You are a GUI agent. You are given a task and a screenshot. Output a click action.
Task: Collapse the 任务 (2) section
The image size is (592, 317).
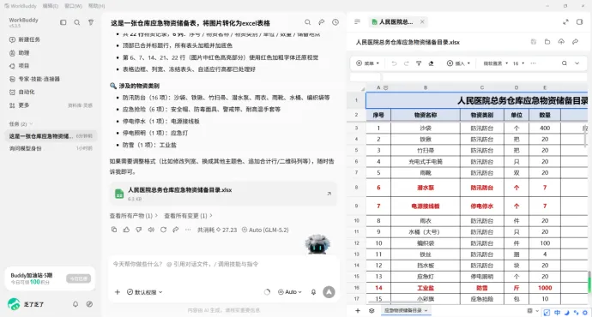[x=21, y=123]
